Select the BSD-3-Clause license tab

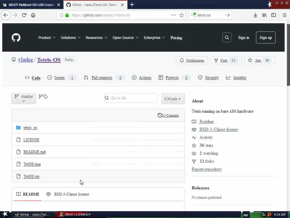click(68, 194)
